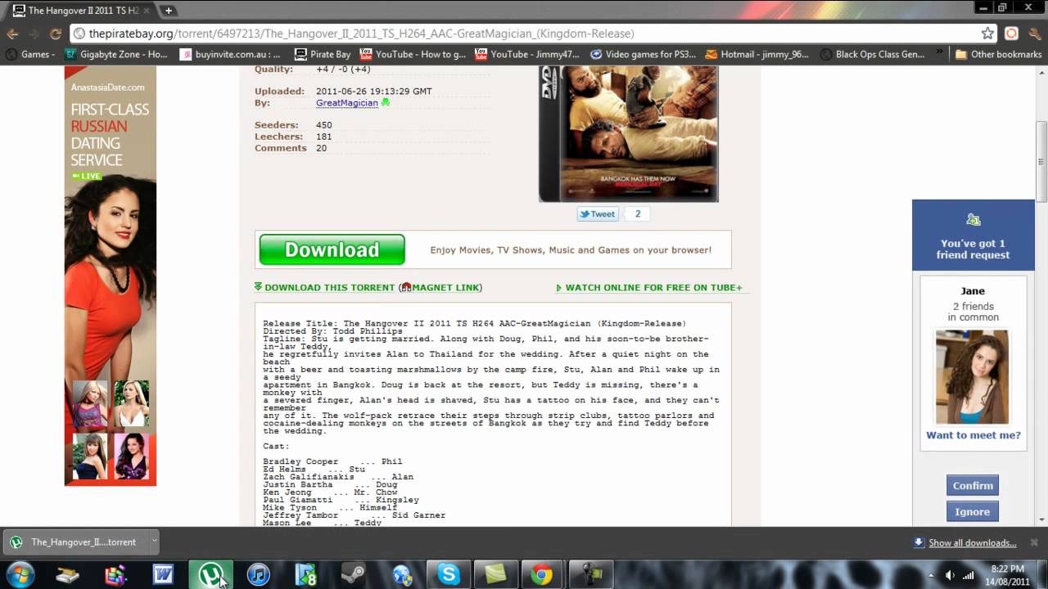Click the big green Download button
Viewport: 1048px width, 589px height.
332,250
